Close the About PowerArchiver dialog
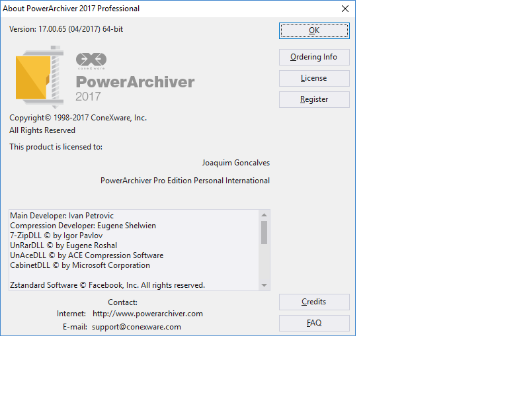The height and width of the screenshot is (397, 529). (x=345, y=9)
